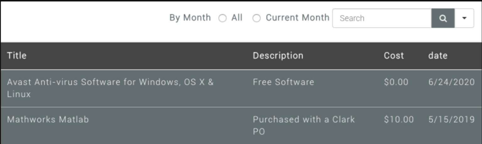Image resolution: width=482 pixels, height=144 pixels.
Task: Select the Current Month radio button
Action: click(x=257, y=18)
